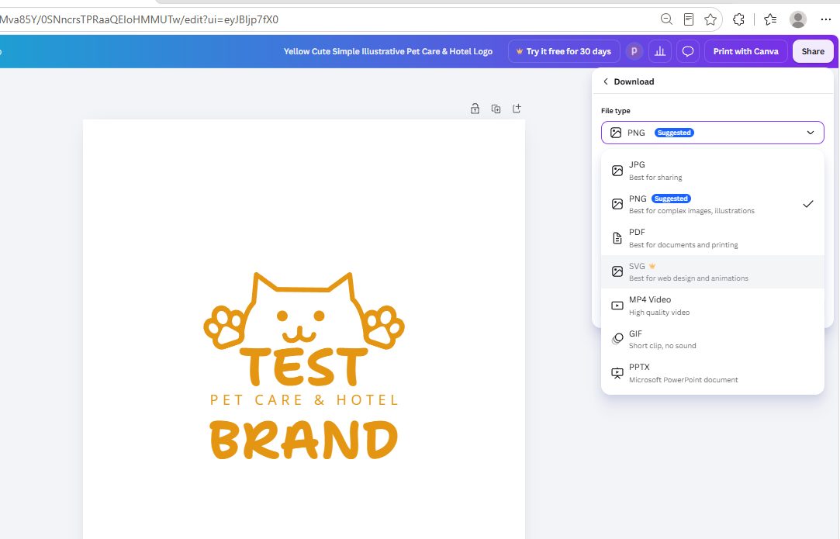Select PDF file type option
The height and width of the screenshot is (539, 840).
713,238
